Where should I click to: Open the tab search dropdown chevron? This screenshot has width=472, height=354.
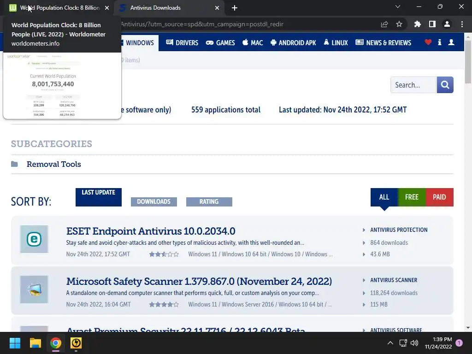(398, 6)
